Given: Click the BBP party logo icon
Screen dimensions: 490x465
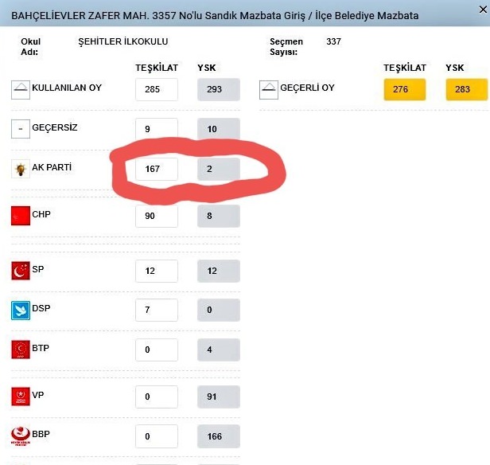Looking at the screenshot, I should tap(20, 436).
